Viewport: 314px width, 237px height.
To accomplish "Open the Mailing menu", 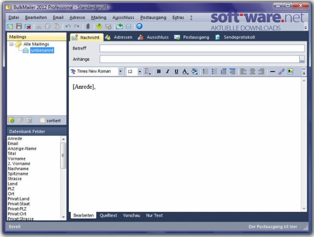I will 99,18.
